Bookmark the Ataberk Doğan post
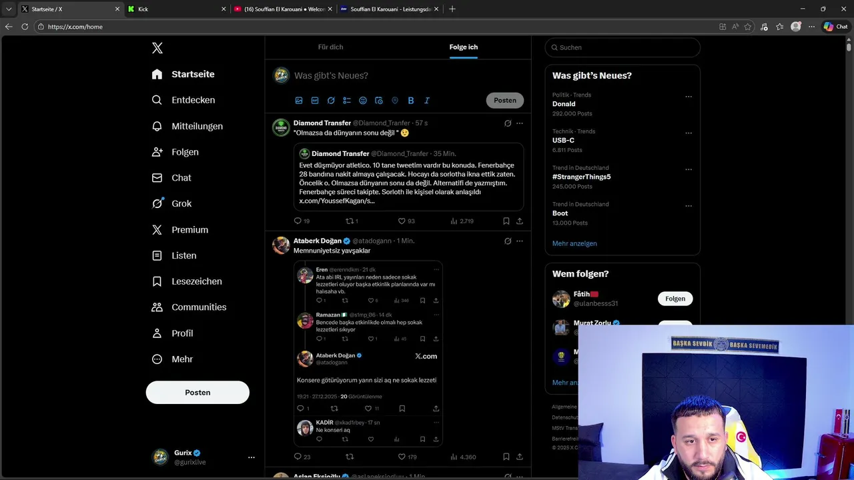Image resolution: width=854 pixels, height=480 pixels. pos(506,457)
